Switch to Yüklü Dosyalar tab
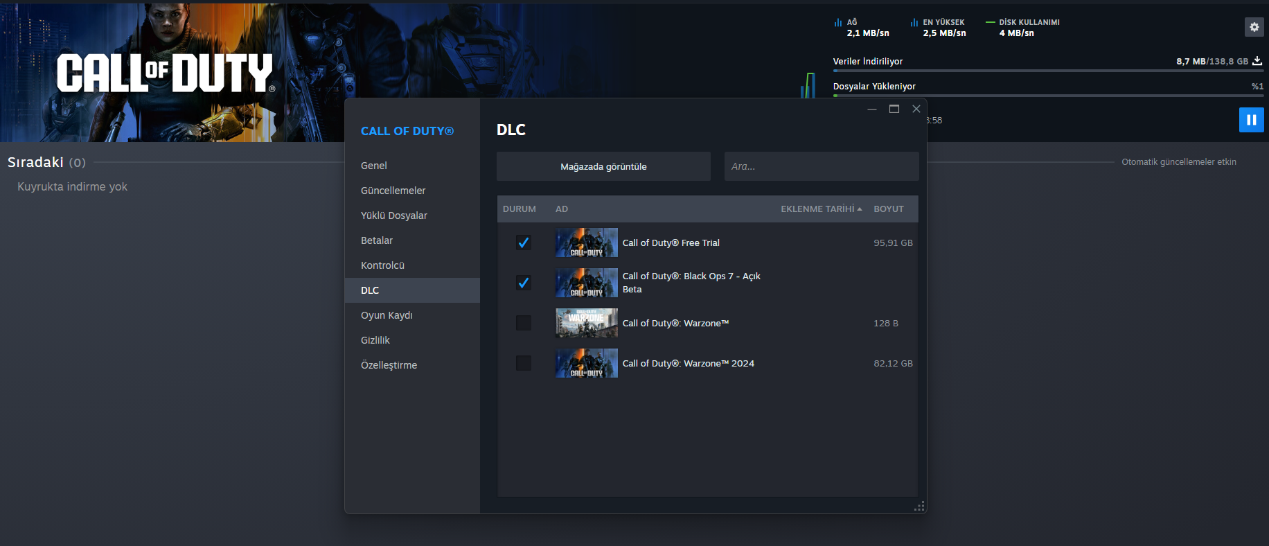The height and width of the screenshot is (546, 1269). click(x=412, y=215)
